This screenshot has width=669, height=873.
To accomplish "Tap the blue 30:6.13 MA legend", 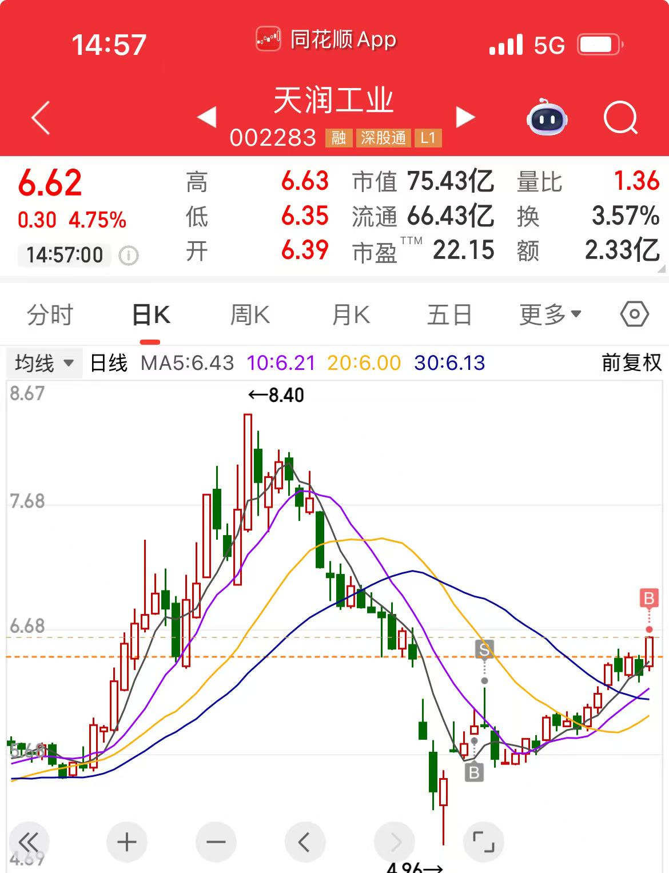I will point(449,363).
